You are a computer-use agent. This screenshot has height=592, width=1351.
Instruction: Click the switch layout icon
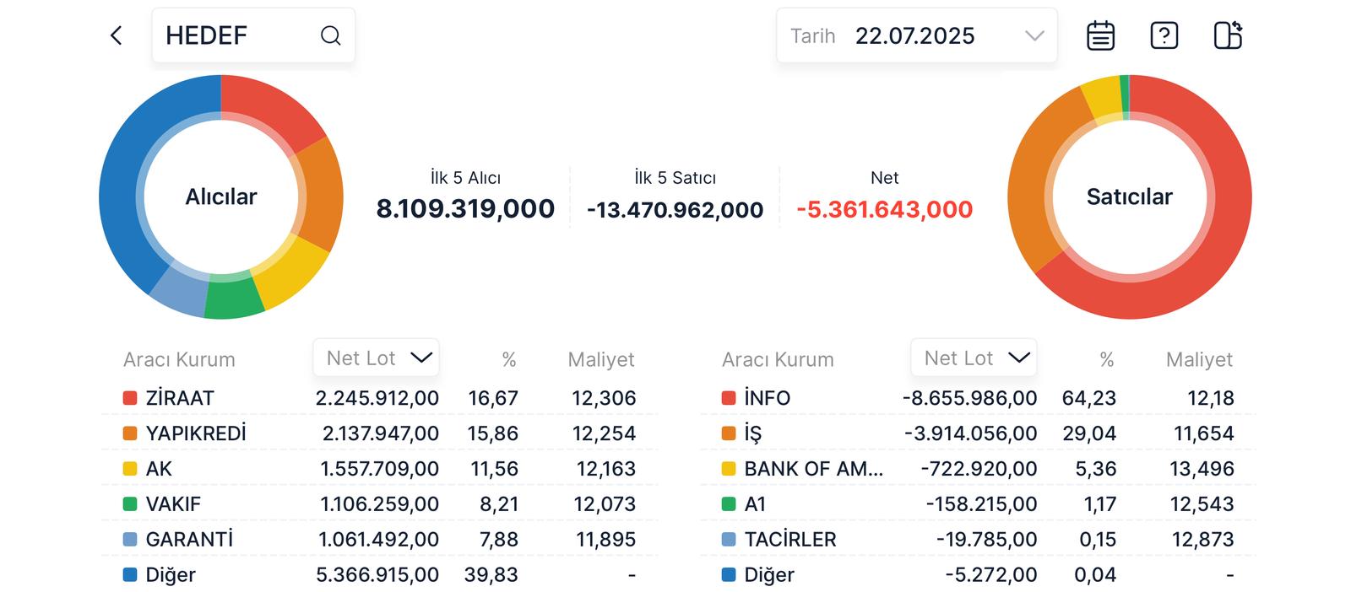click(x=1227, y=35)
